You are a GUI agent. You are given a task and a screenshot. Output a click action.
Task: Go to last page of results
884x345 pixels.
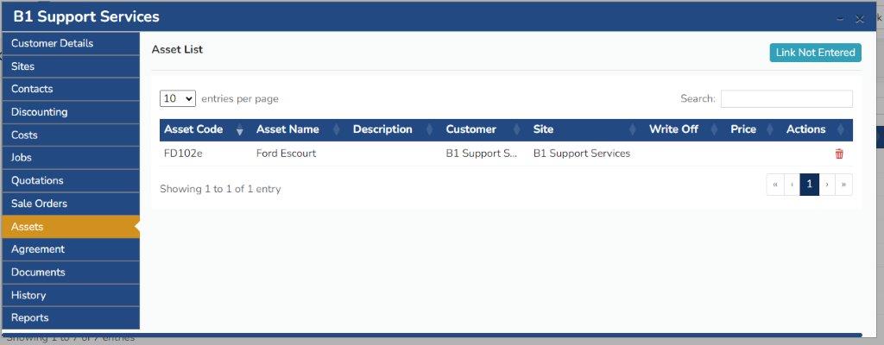click(844, 185)
